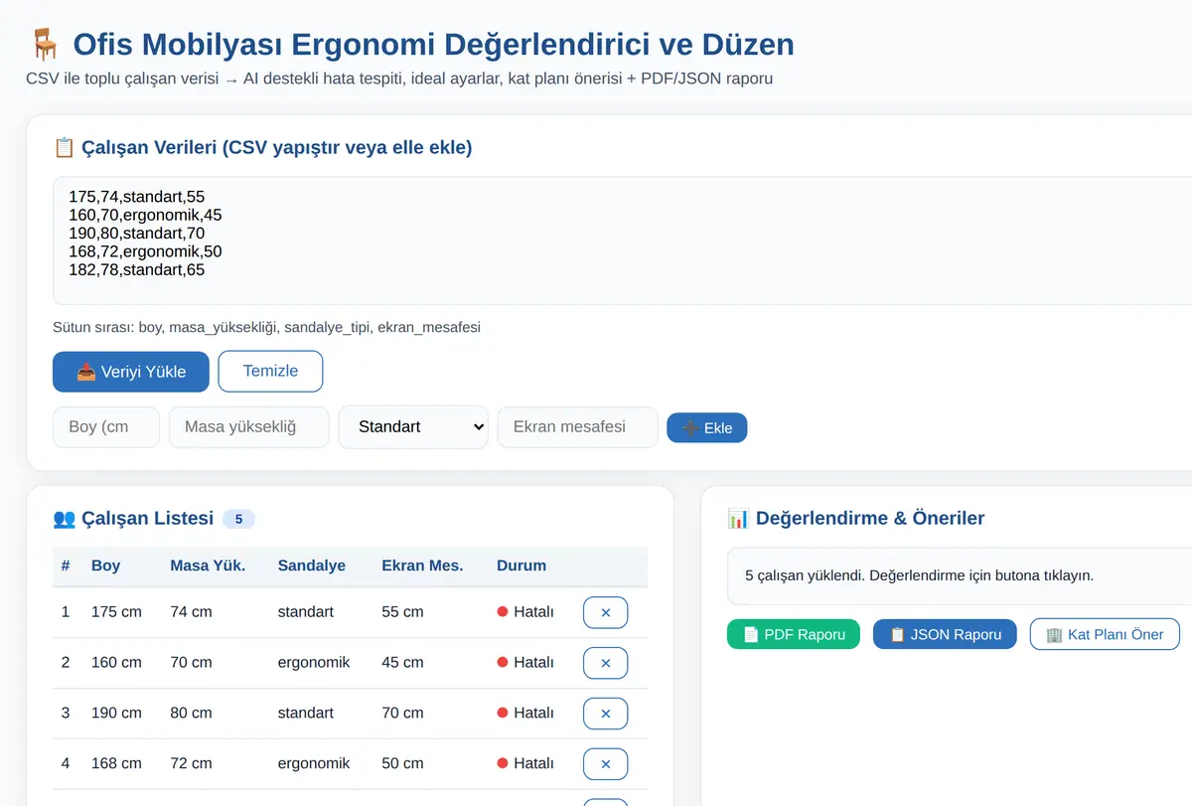Image resolution: width=1192 pixels, height=806 pixels.
Task: Focus the Masa yüksekliği input field
Action: [249, 427]
